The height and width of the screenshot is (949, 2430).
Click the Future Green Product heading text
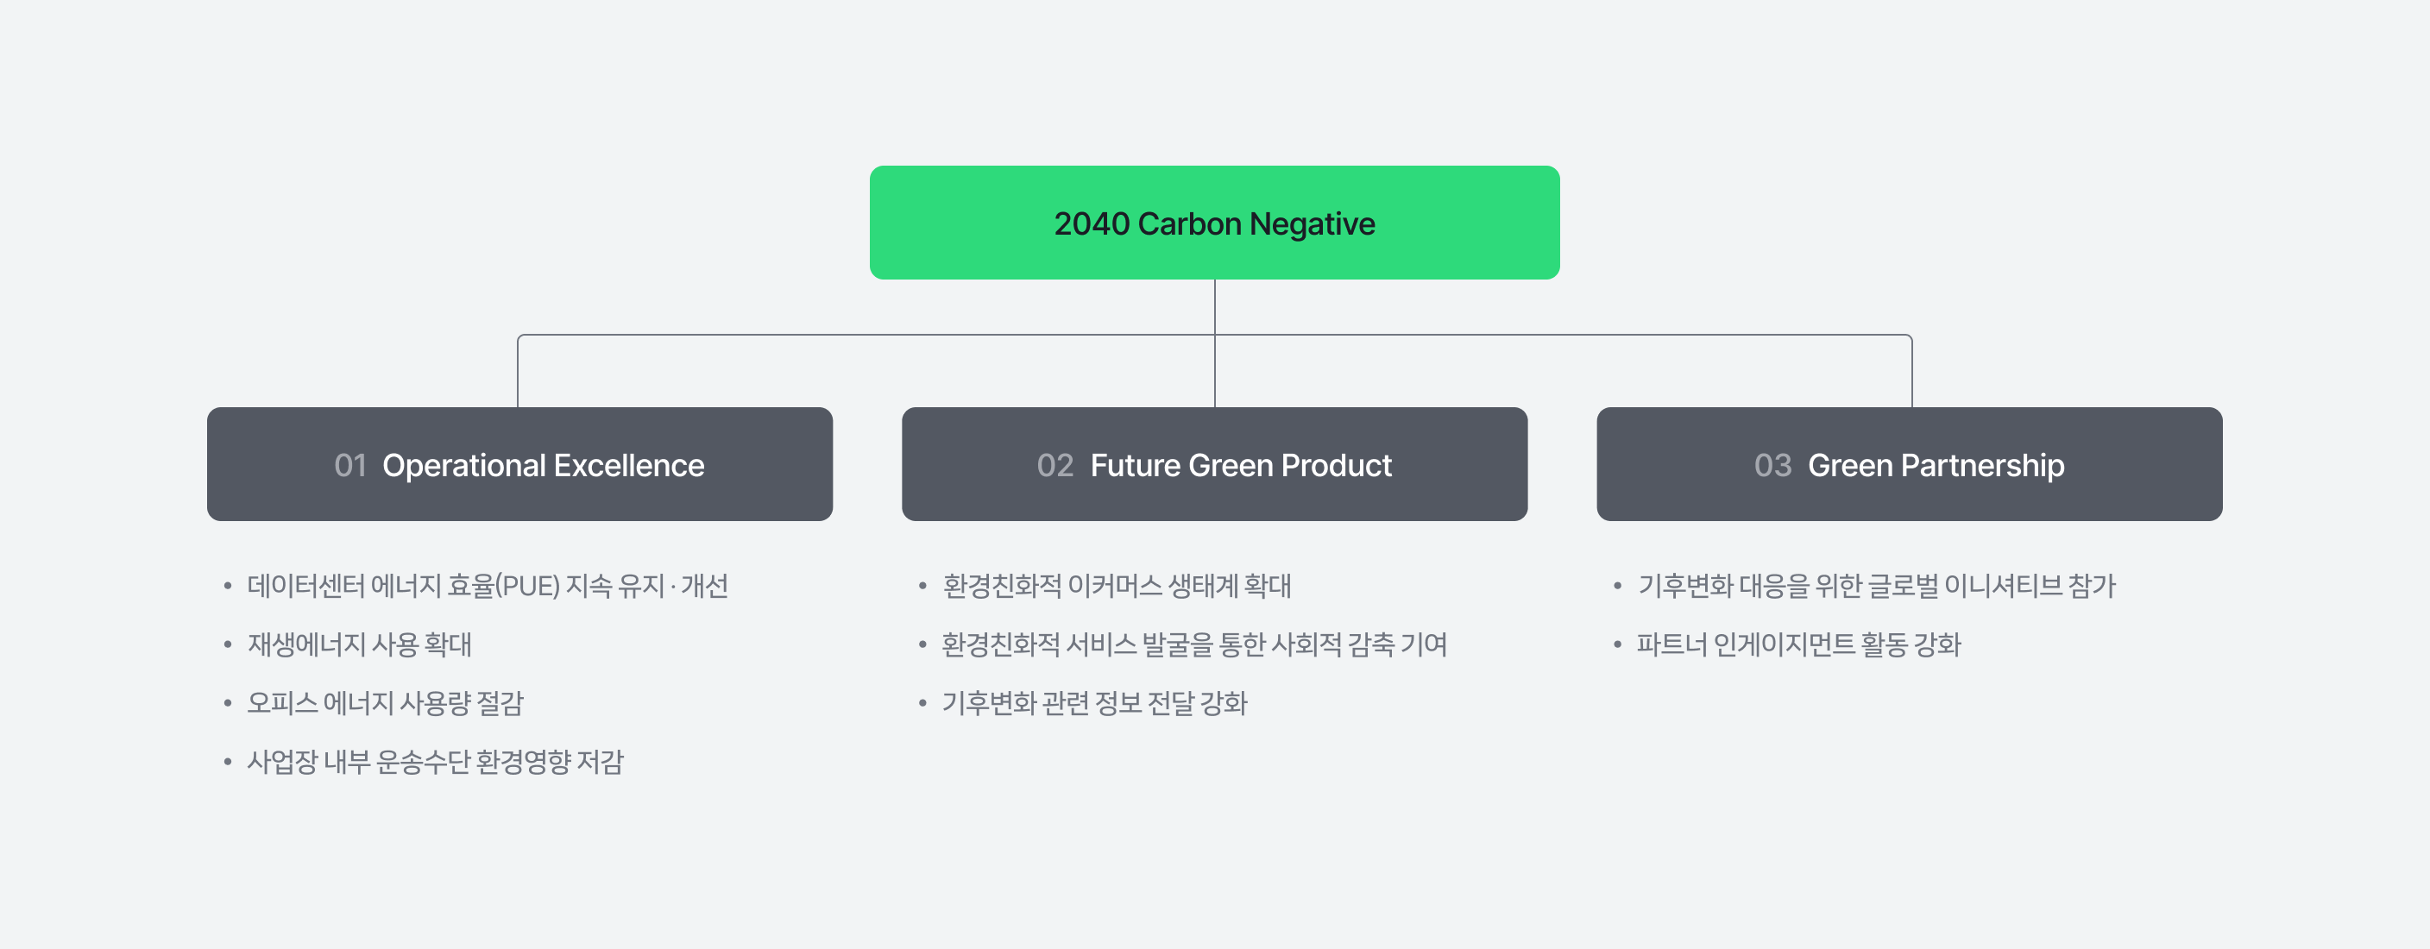[1241, 465]
